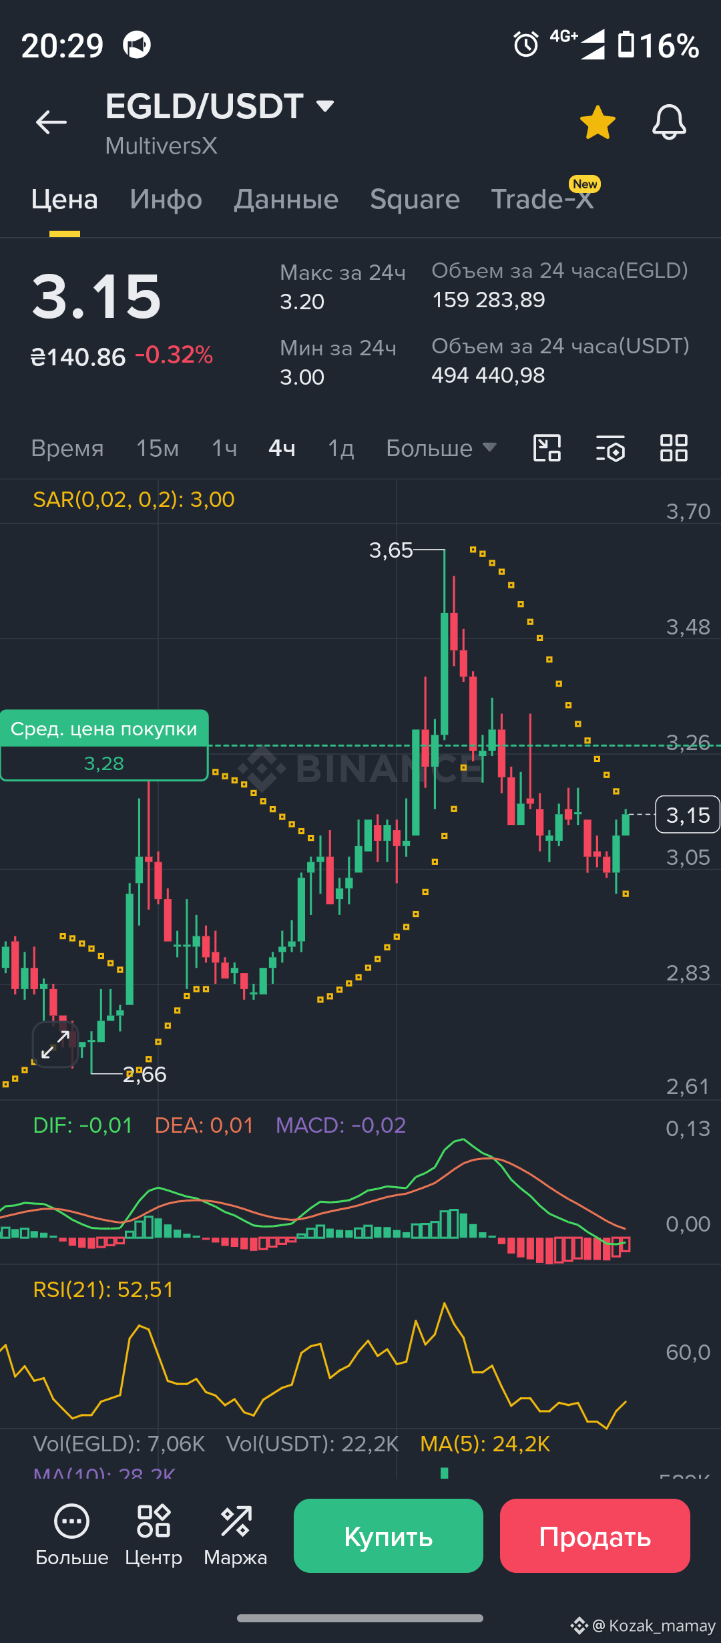Tap the MA(5): 24,2K volume label

pyautogui.click(x=485, y=1444)
